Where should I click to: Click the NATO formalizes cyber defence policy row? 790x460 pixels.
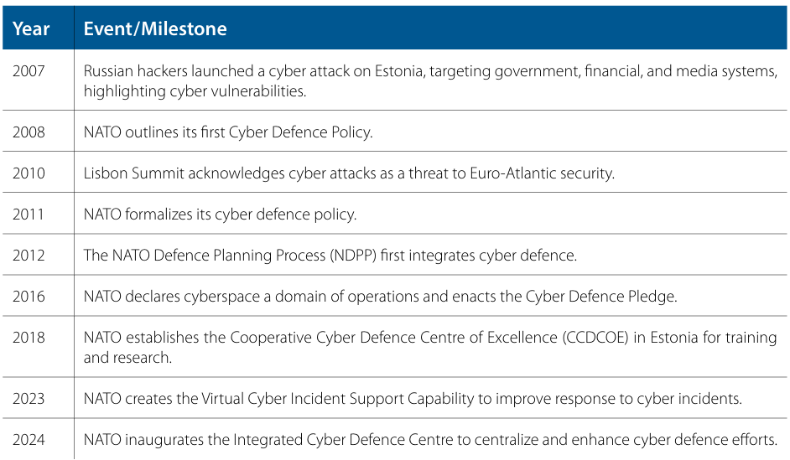tap(220, 214)
